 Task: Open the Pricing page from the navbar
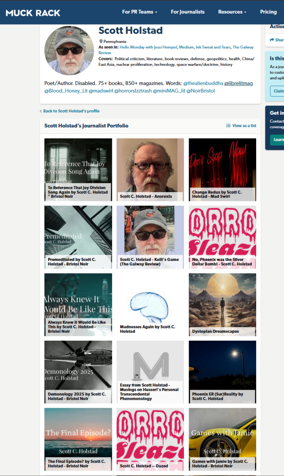pos(268,12)
